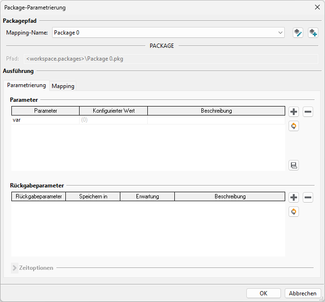Viewport: 325px width, 302px height.
Task: Click the Speichern in column header
Action: [x=93, y=196]
